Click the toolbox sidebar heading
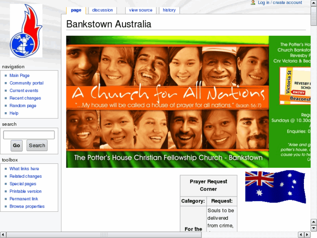This screenshot has width=317, height=238. coord(10,160)
